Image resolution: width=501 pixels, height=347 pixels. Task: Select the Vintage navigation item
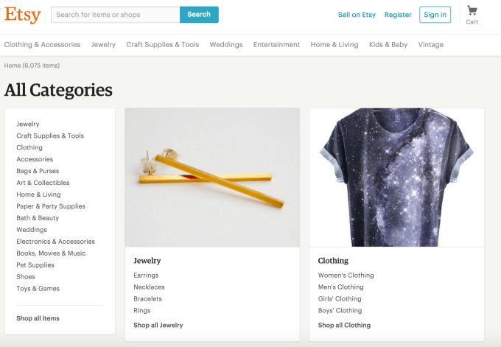430,45
